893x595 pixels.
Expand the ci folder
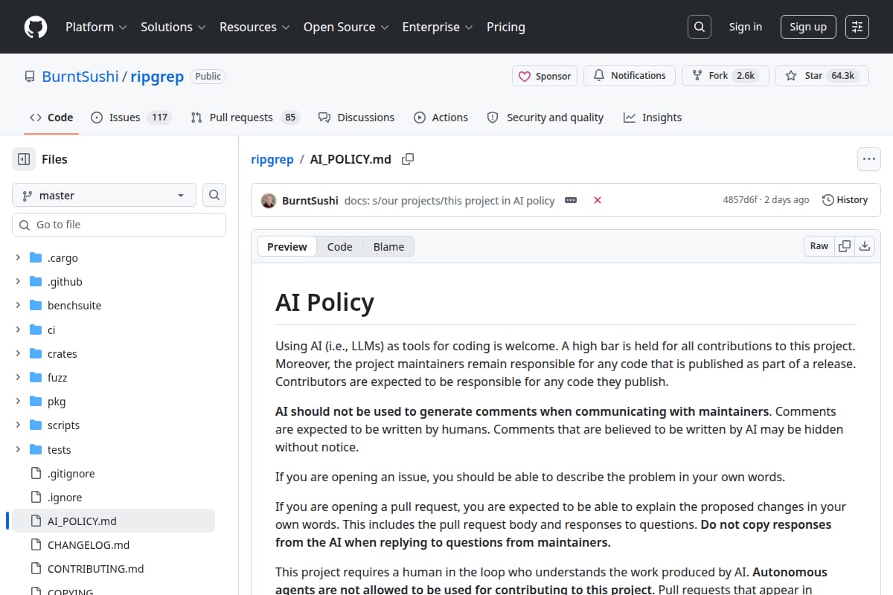coord(18,329)
